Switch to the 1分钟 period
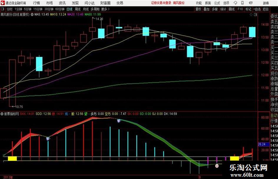 18,9
